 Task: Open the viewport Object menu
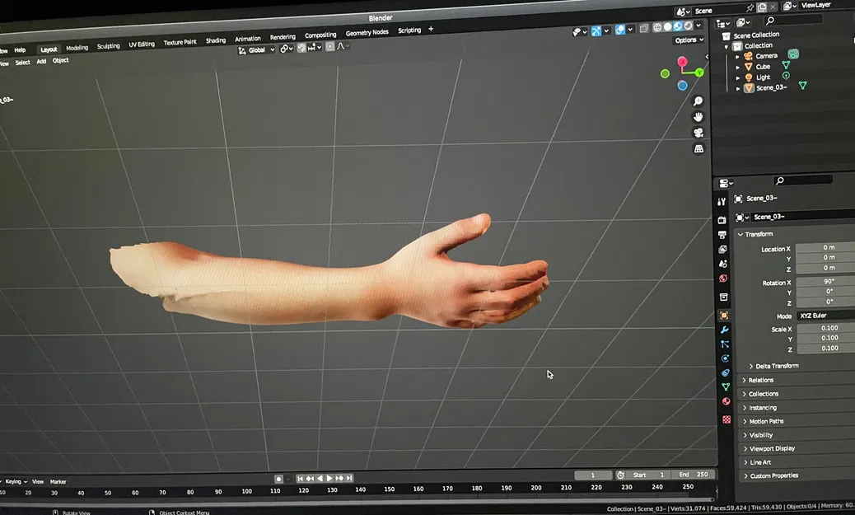(60, 60)
